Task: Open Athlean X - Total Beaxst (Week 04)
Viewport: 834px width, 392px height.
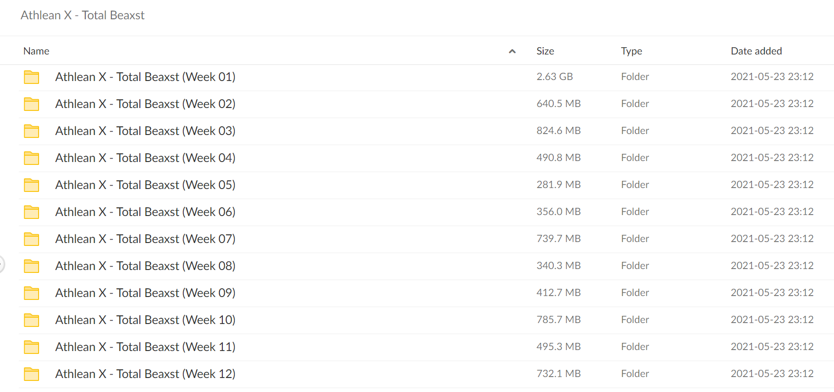Action: [x=145, y=158]
